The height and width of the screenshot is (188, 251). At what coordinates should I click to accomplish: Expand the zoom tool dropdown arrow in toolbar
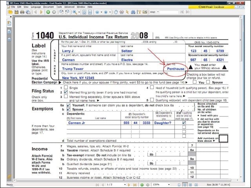(x=79, y=12)
